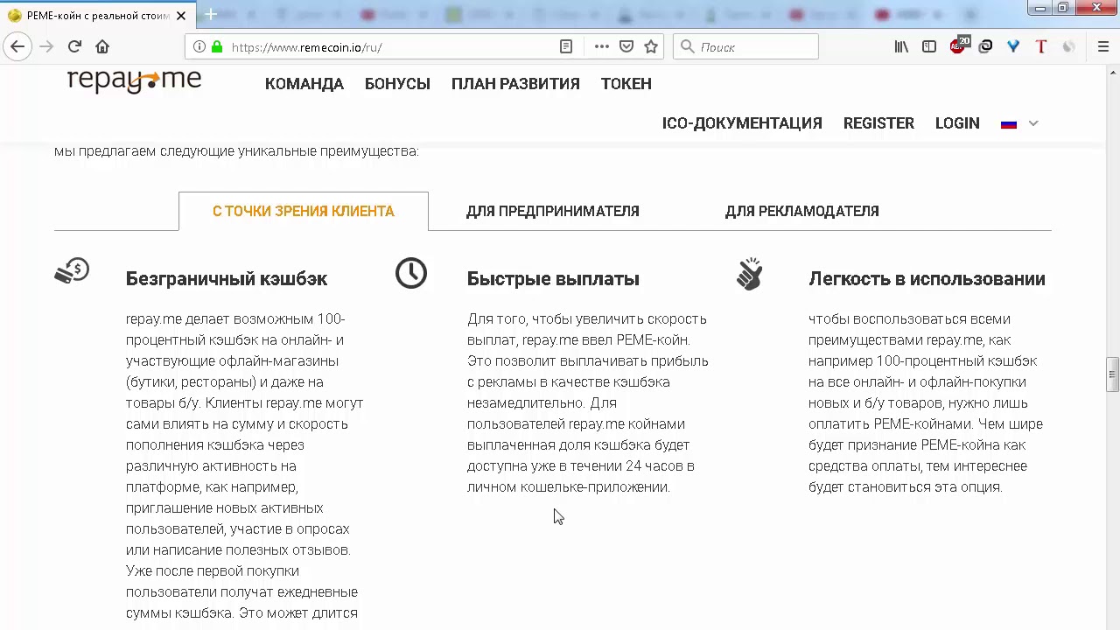1120x630 pixels.
Task: Click the red T extension icon
Action: [1041, 47]
